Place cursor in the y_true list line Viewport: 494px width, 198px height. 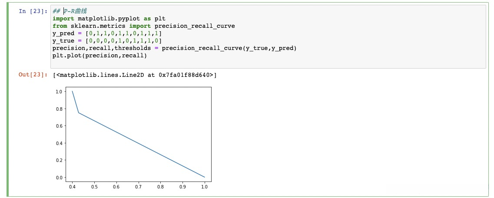(x=107, y=41)
